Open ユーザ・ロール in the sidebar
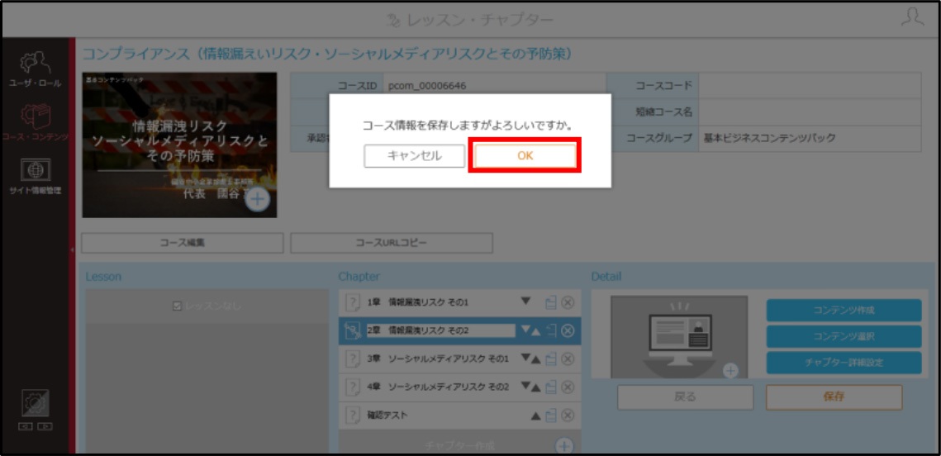The height and width of the screenshot is (456, 941). click(x=35, y=69)
